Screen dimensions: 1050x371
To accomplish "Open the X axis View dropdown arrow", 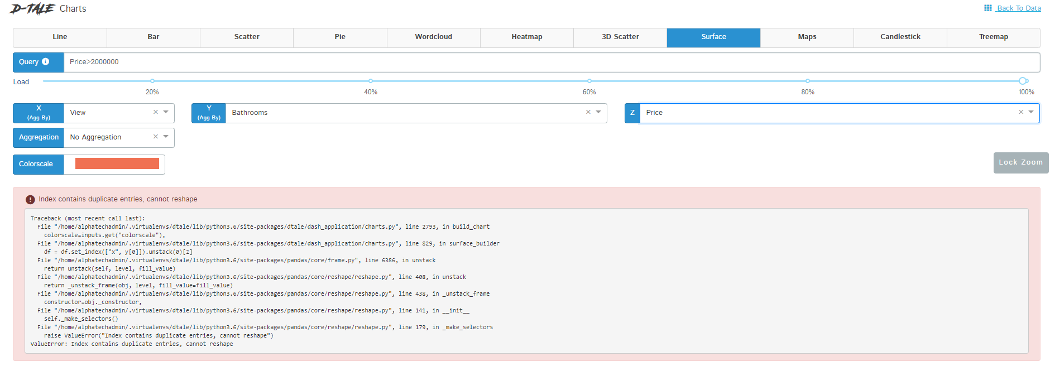I will [x=166, y=112].
